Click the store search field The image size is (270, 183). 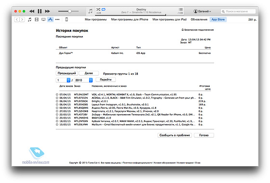coord(238,12)
